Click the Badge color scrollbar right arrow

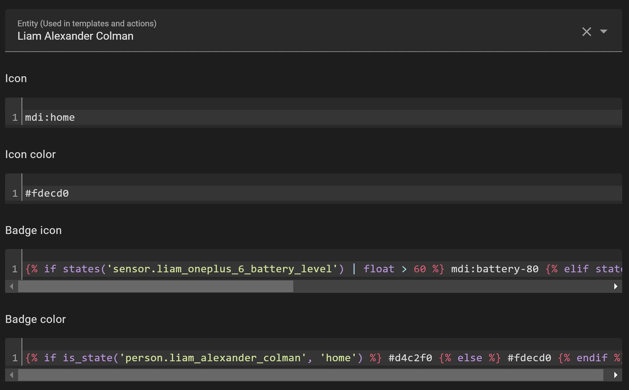616,375
